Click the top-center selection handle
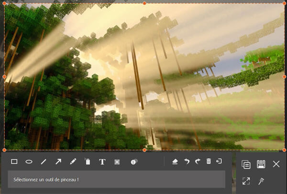This screenshot has width=287, height=194. point(144,3)
